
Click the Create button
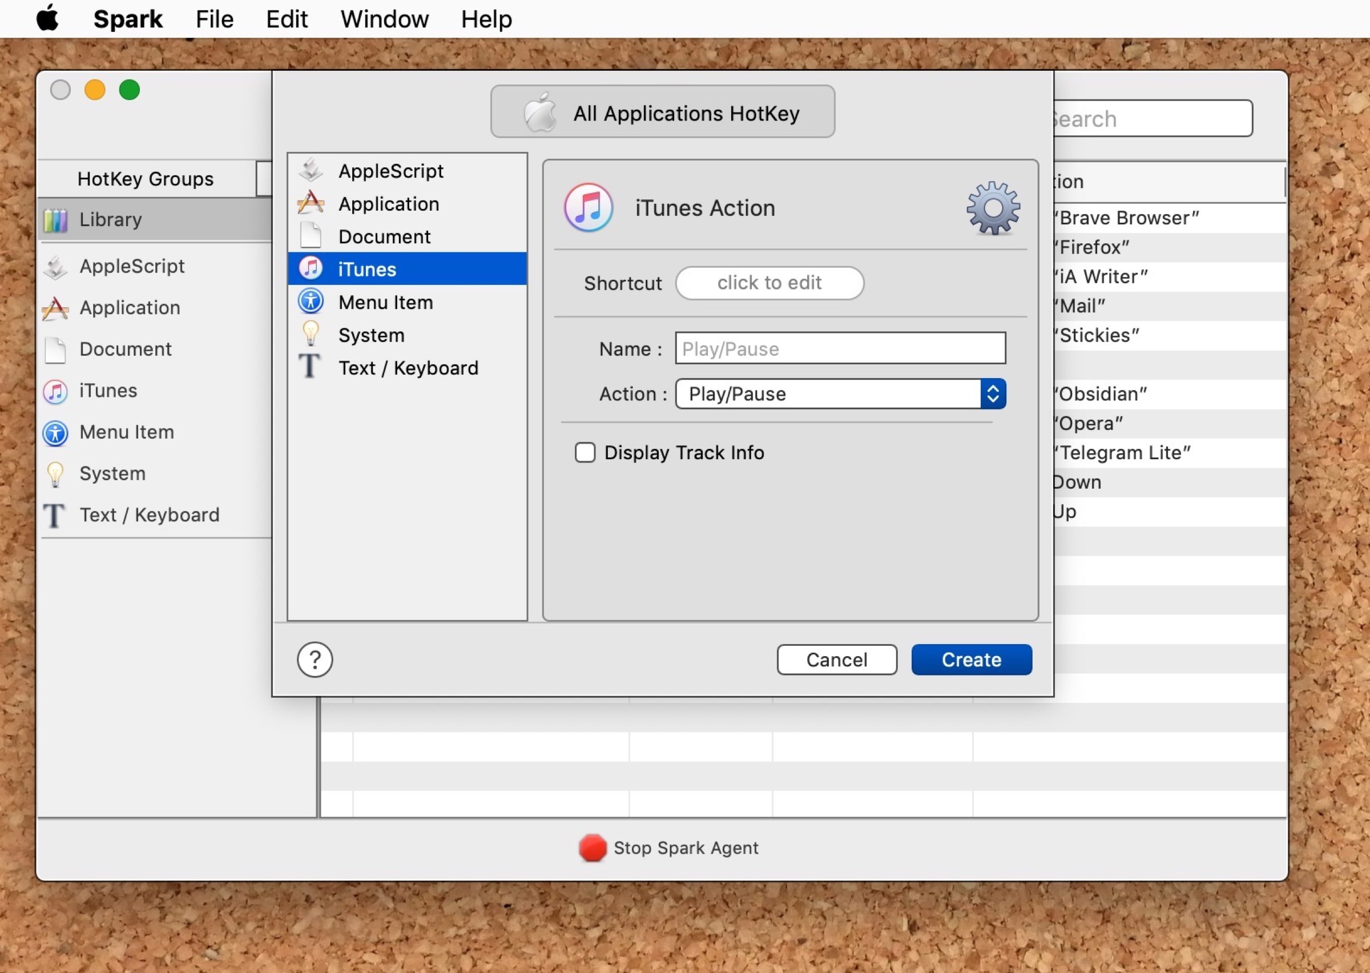click(x=970, y=660)
